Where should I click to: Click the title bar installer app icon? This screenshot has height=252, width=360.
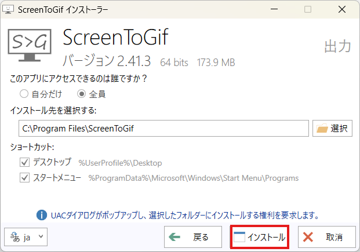[8, 9]
